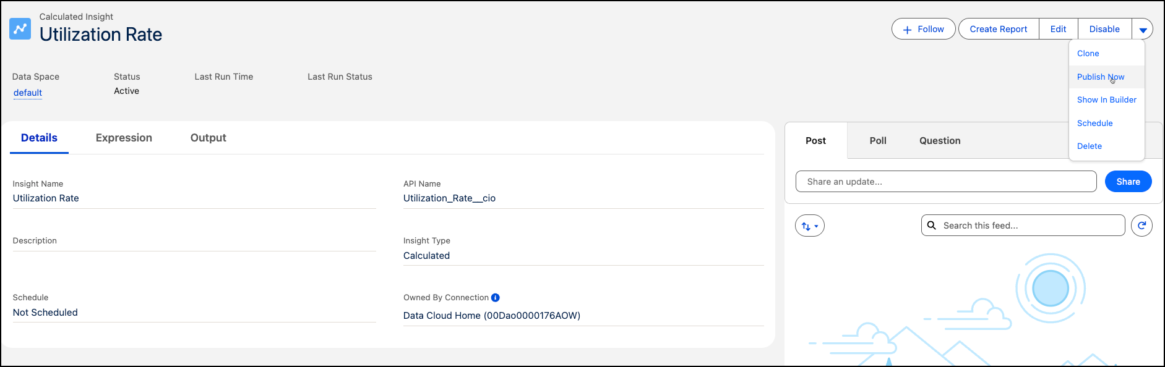Select Clone from the dropdown menu
1165x367 pixels.
coord(1088,54)
